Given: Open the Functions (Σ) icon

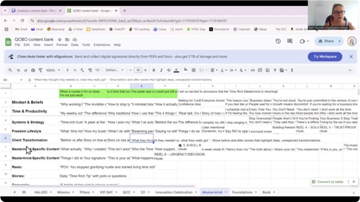Looking at the screenshot, I should coord(291,70).
